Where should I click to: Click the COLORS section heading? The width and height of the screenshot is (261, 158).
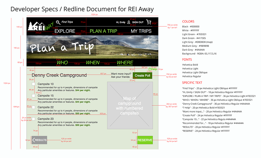[188, 22]
